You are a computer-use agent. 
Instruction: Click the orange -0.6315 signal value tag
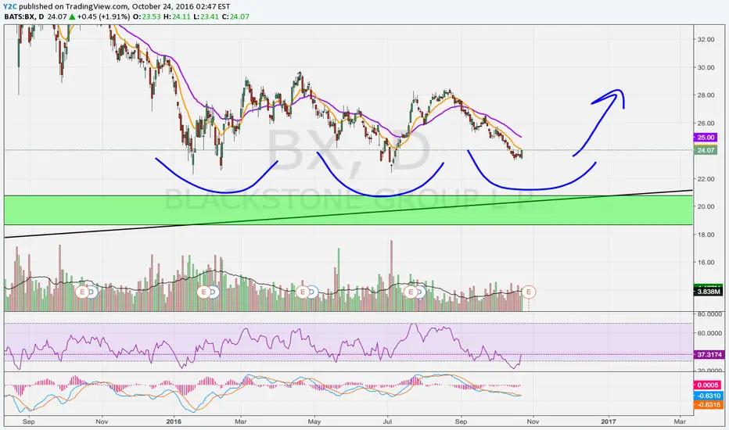click(x=708, y=405)
